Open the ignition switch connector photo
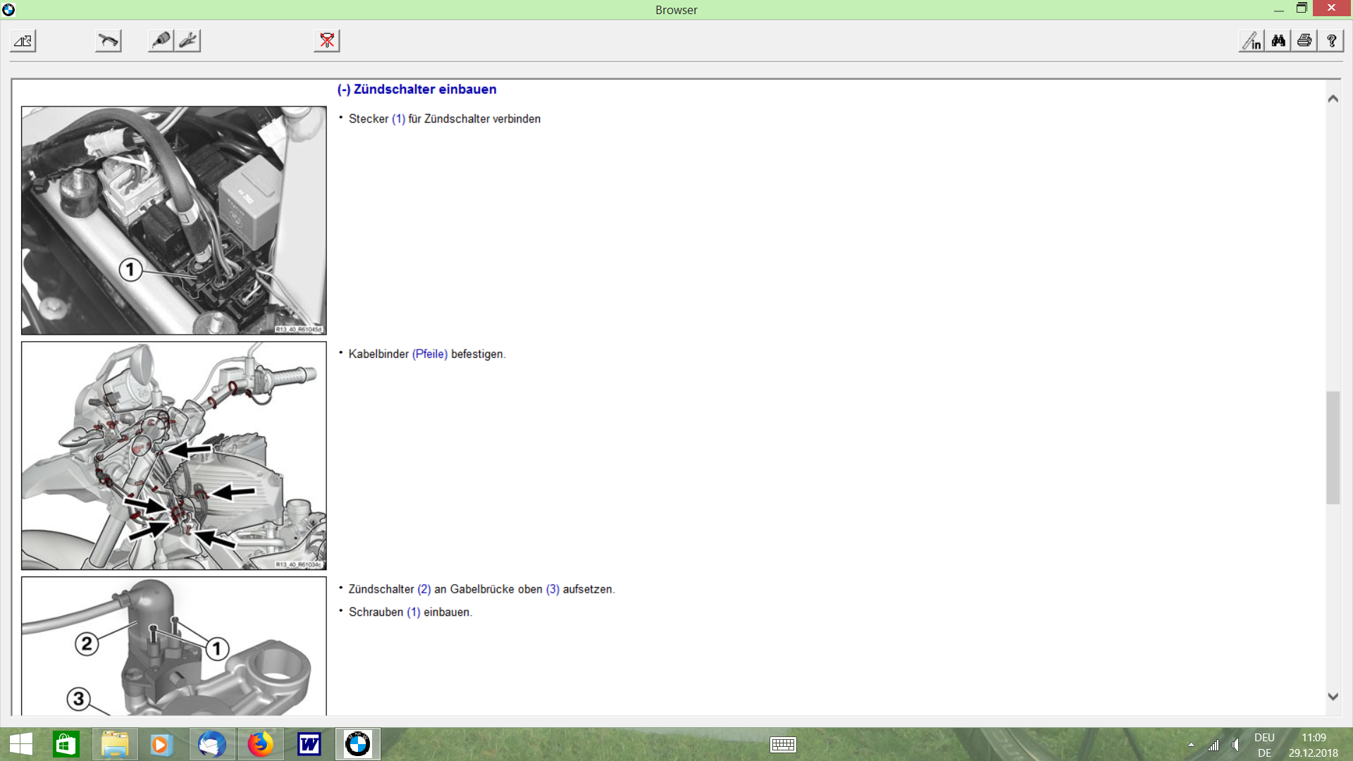The height and width of the screenshot is (761, 1353). (x=174, y=221)
